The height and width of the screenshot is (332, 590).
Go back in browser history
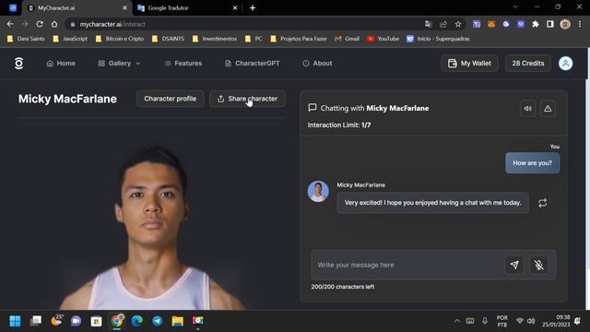[10, 24]
